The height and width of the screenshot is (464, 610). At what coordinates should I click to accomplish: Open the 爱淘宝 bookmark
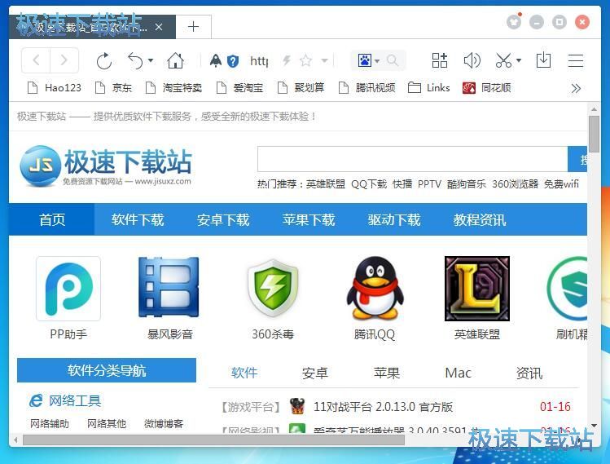[239, 87]
